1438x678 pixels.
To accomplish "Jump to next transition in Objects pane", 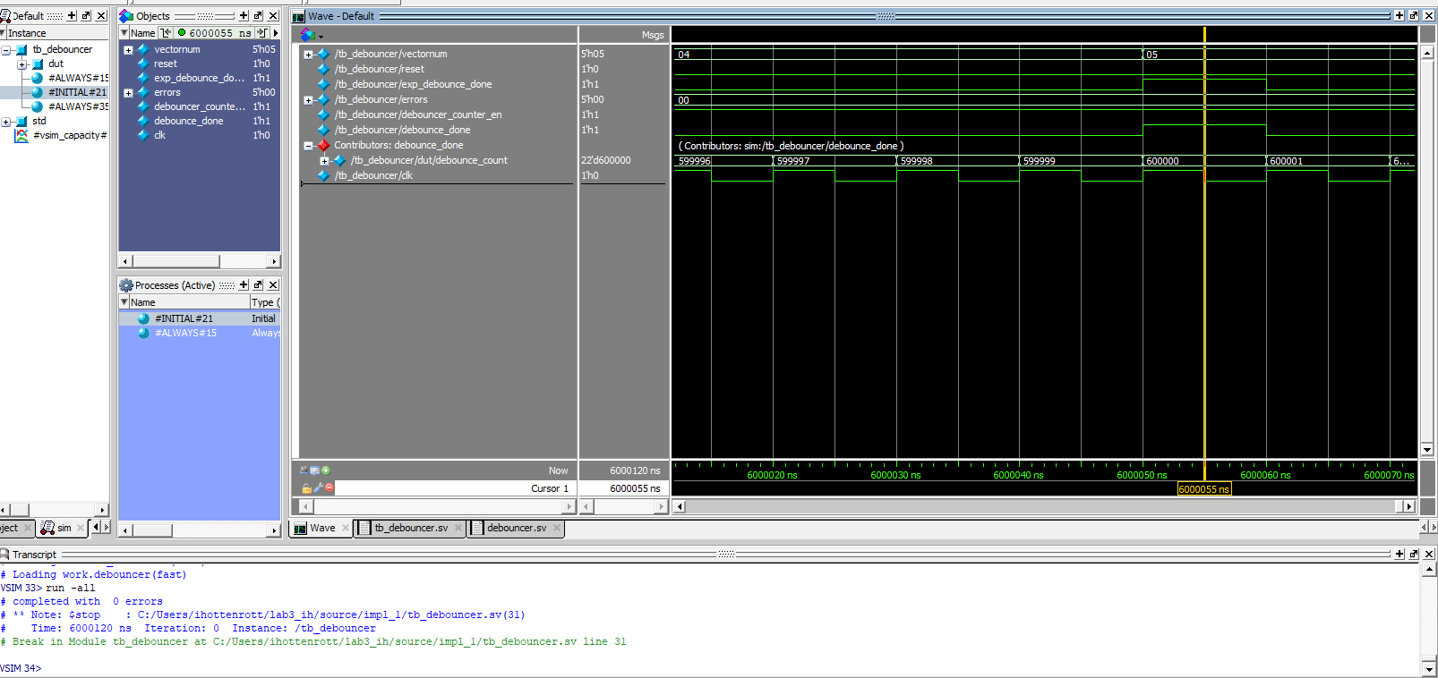I will tap(262, 33).
